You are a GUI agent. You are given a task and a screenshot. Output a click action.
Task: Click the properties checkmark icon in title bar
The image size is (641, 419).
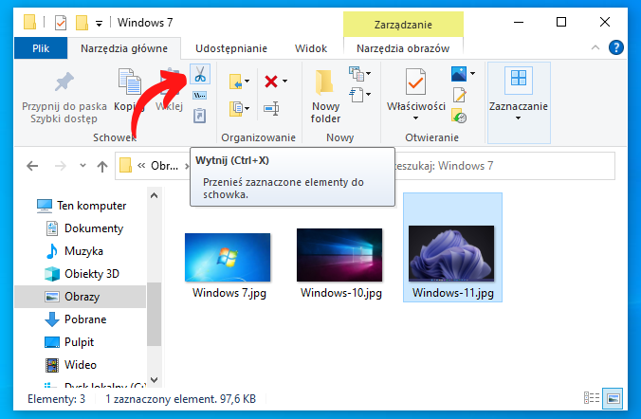click(x=60, y=23)
